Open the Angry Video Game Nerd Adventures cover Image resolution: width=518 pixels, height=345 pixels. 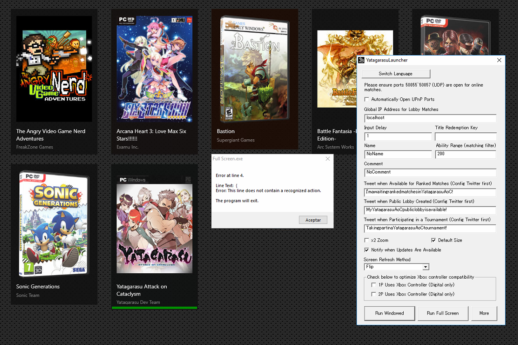click(x=54, y=69)
